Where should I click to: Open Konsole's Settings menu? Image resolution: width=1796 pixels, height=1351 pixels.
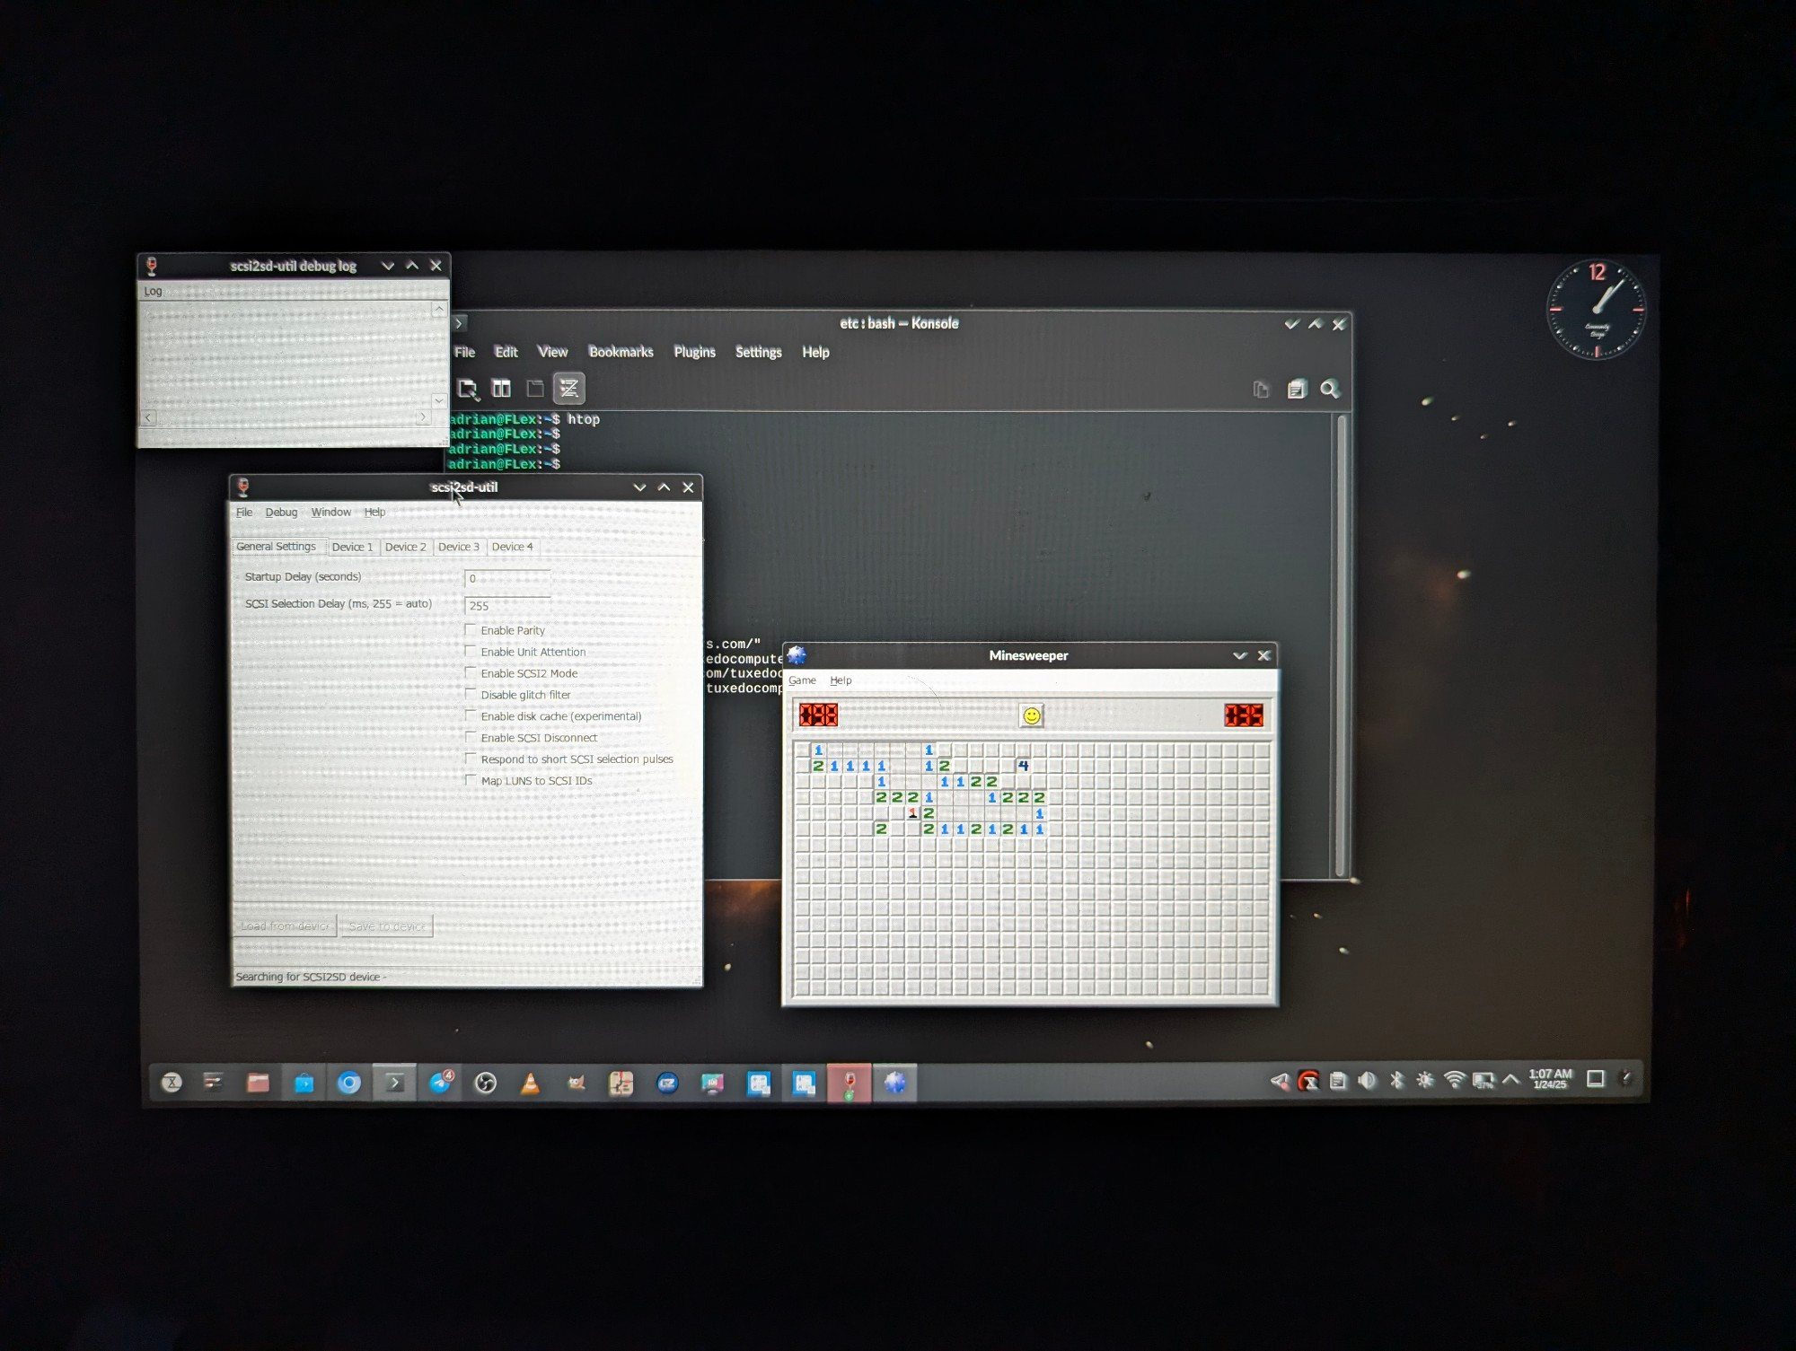pyautogui.click(x=758, y=352)
